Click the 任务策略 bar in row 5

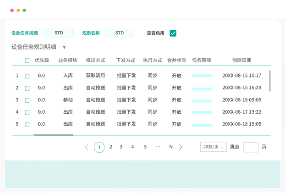tap(202, 125)
